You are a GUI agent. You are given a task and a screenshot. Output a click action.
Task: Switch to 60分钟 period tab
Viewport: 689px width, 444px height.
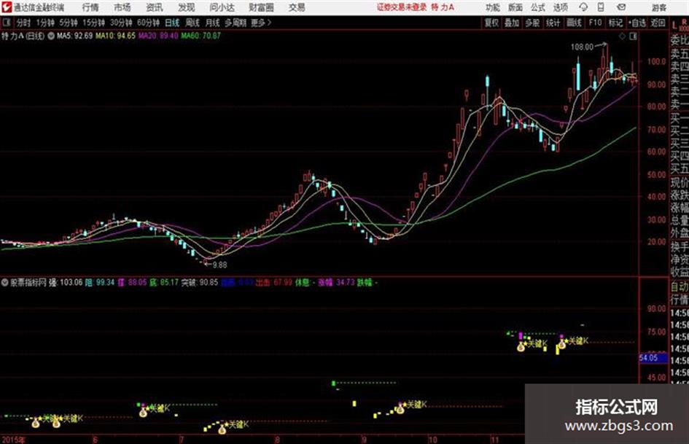pyautogui.click(x=148, y=23)
